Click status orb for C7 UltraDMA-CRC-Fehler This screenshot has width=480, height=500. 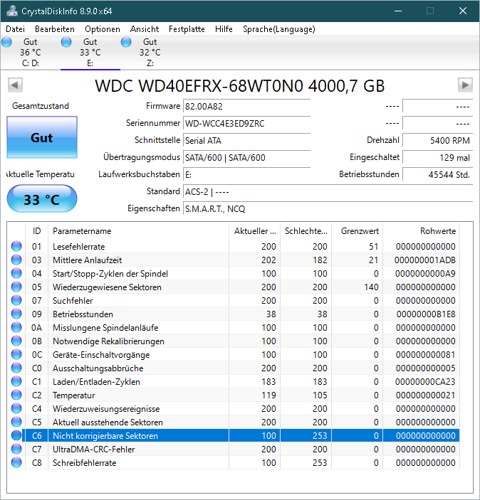pos(16,449)
